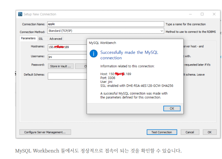
Task: Maximize the Setup New Connection window
Action: pos(202,14)
